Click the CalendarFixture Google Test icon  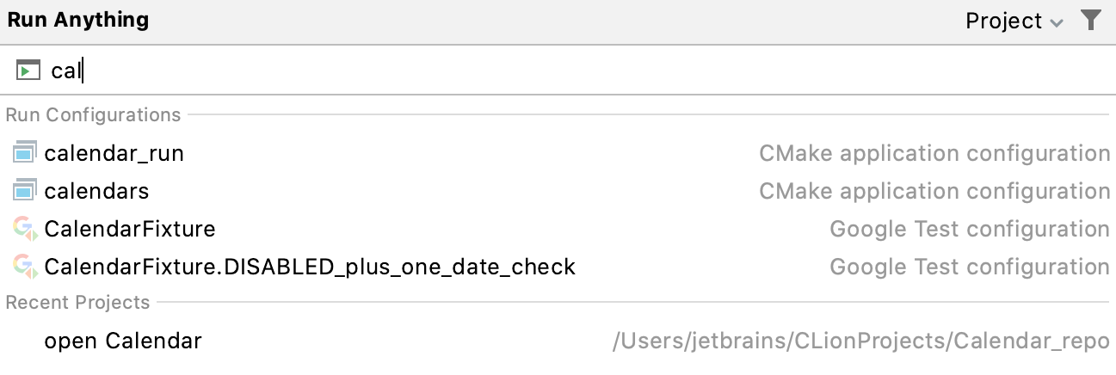click(24, 229)
